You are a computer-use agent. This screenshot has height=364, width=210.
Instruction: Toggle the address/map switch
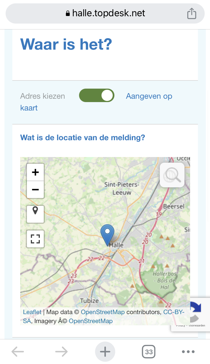(97, 96)
